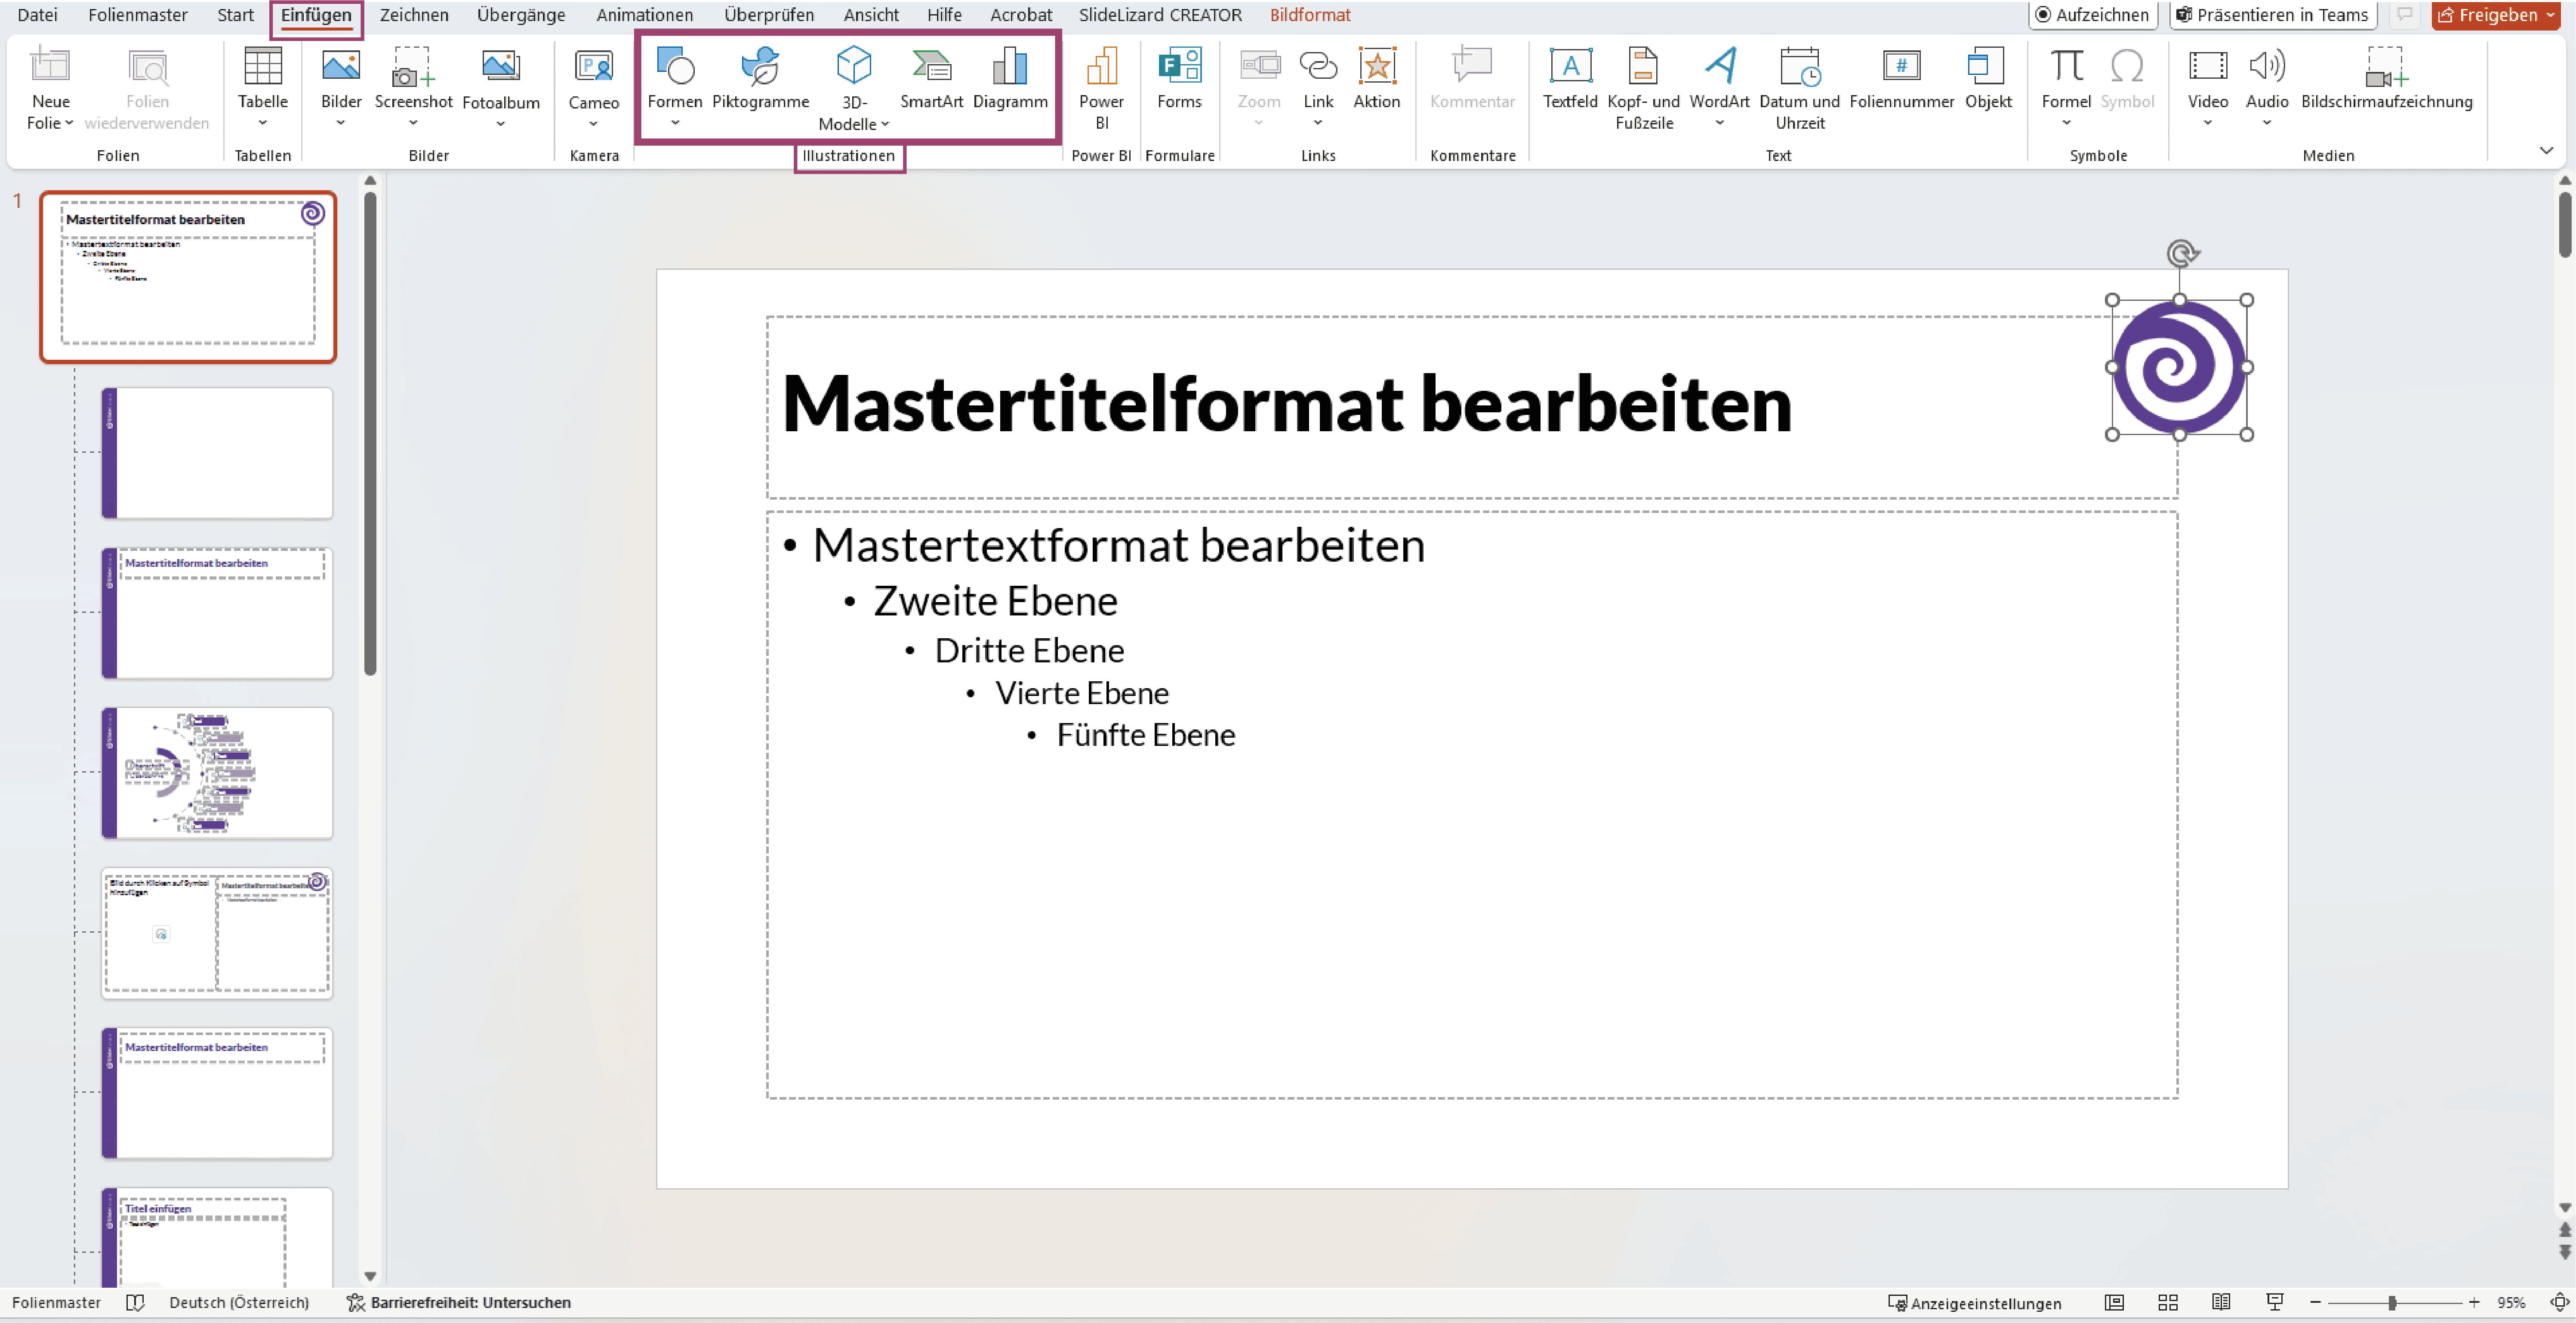Click the 3D-Modelle cube icon
Image resolution: width=2576 pixels, height=1323 pixels.
(853, 65)
